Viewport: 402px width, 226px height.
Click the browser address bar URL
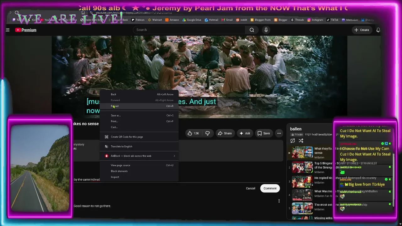134,13
